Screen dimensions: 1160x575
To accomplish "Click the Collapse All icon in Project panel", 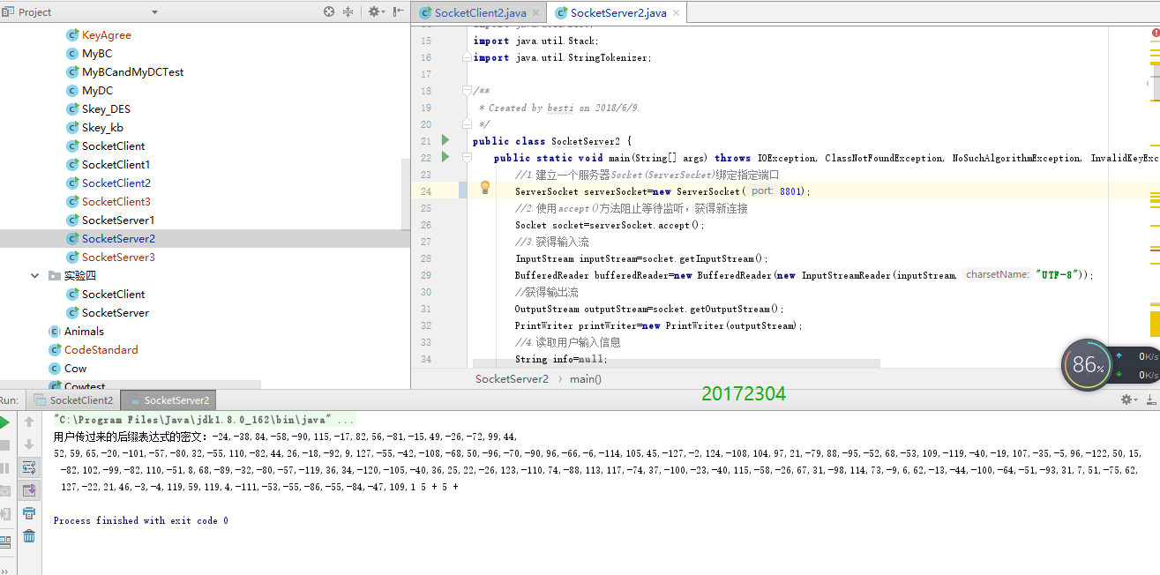I will [x=348, y=11].
